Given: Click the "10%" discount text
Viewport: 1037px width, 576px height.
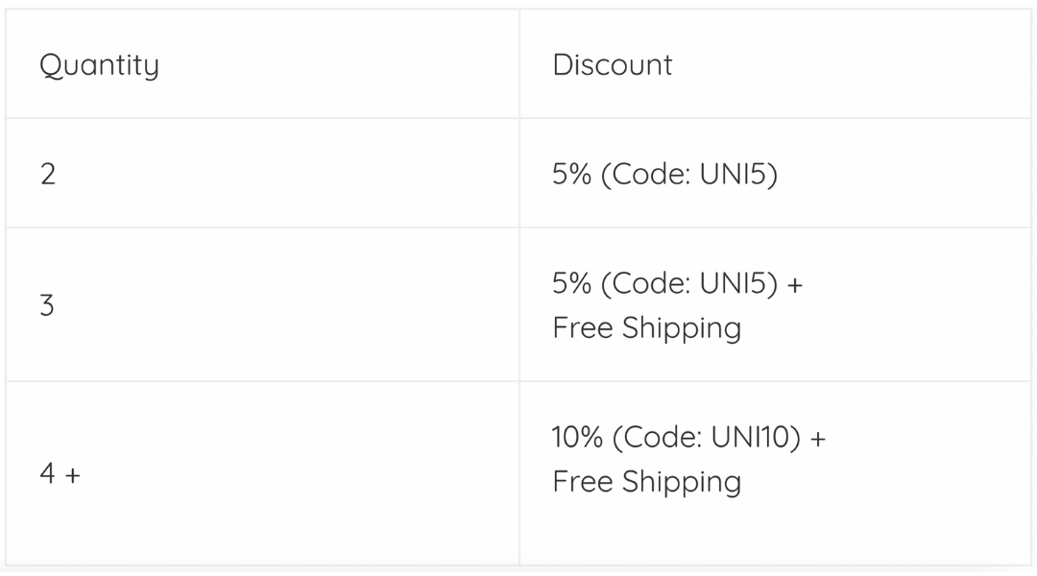Looking at the screenshot, I should [x=577, y=438].
